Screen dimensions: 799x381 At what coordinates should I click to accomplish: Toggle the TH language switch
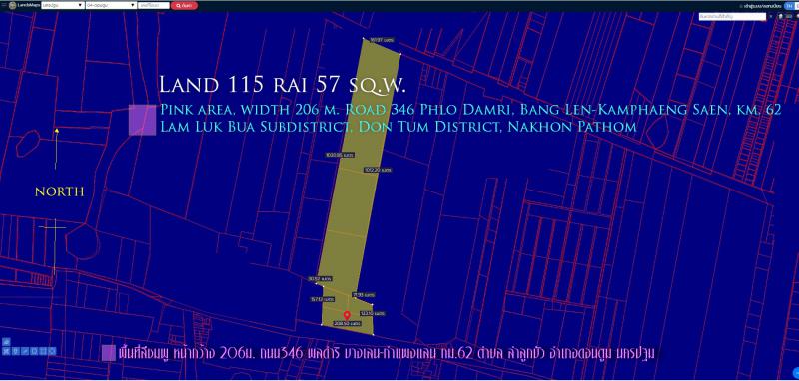point(789,6)
